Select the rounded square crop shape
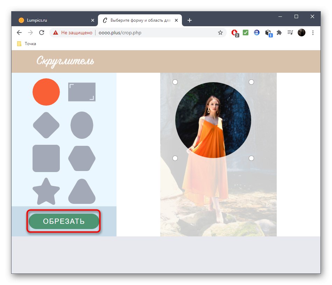This screenshot has width=332, height=285. click(x=46, y=158)
